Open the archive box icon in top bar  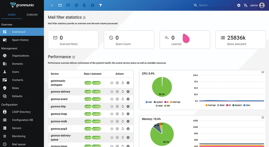point(92,5)
